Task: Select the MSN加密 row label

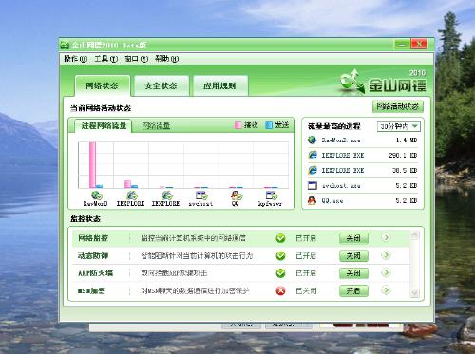Action: pos(91,290)
